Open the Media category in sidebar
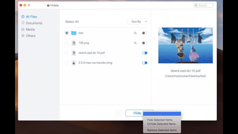The height and width of the screenshot is (134, 238). pos(28,30)
